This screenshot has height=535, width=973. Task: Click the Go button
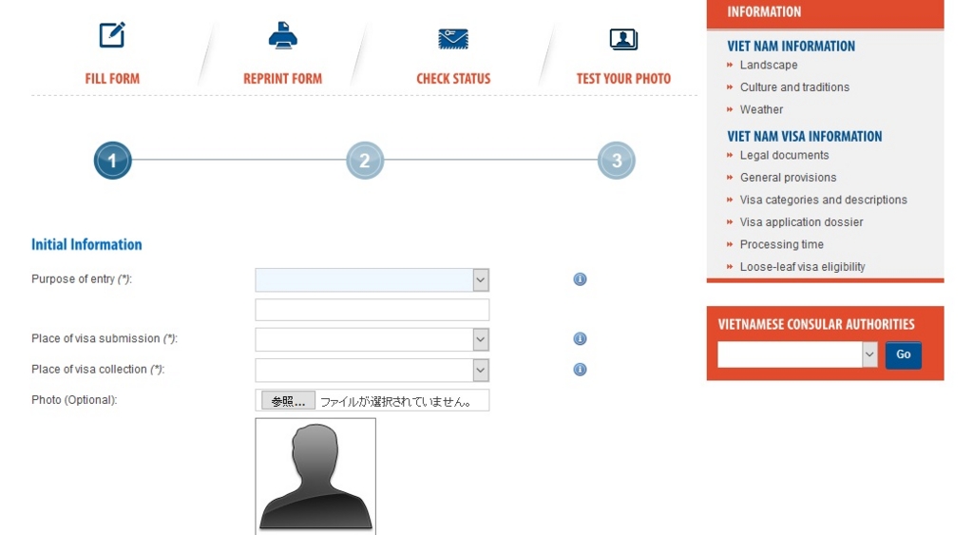(903, 354)
